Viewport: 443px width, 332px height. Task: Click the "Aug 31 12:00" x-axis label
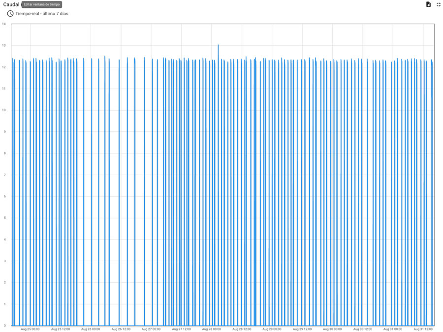point(423,329)
